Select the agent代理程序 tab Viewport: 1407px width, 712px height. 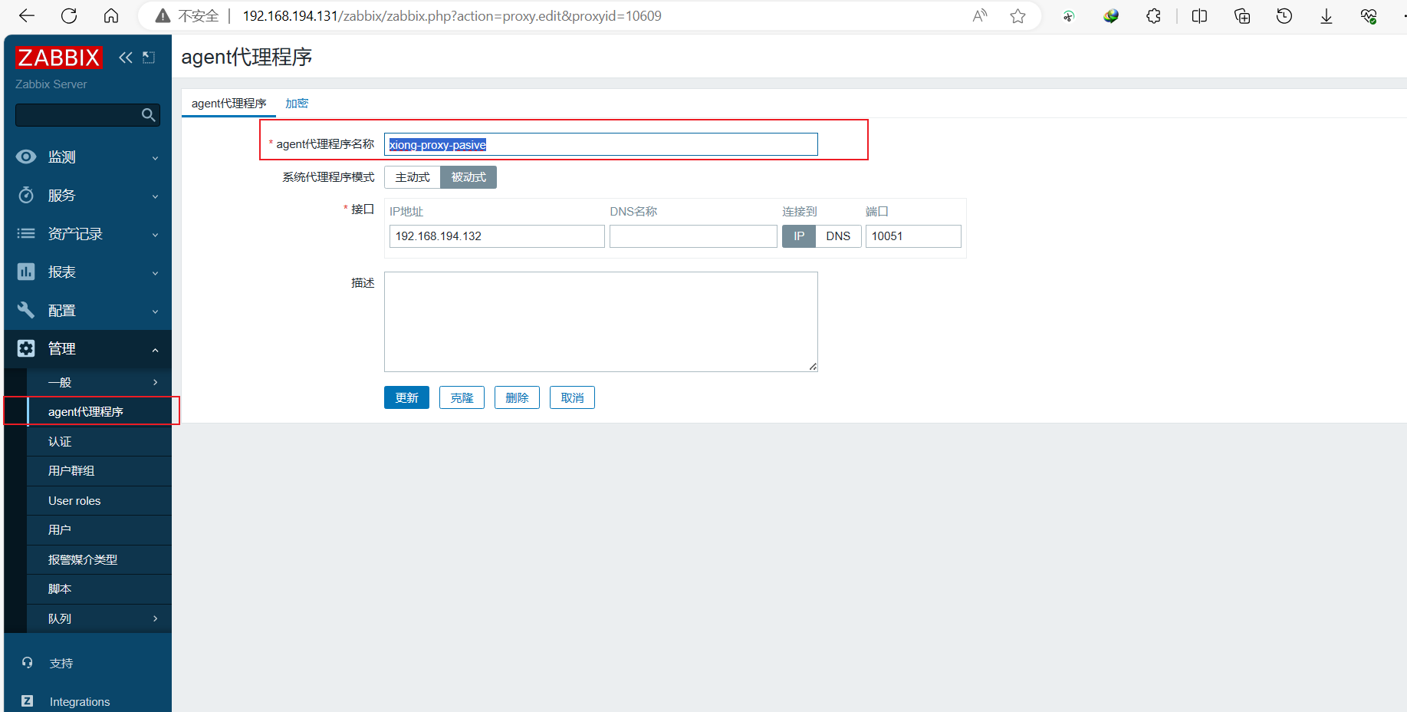tap(228, 104)
